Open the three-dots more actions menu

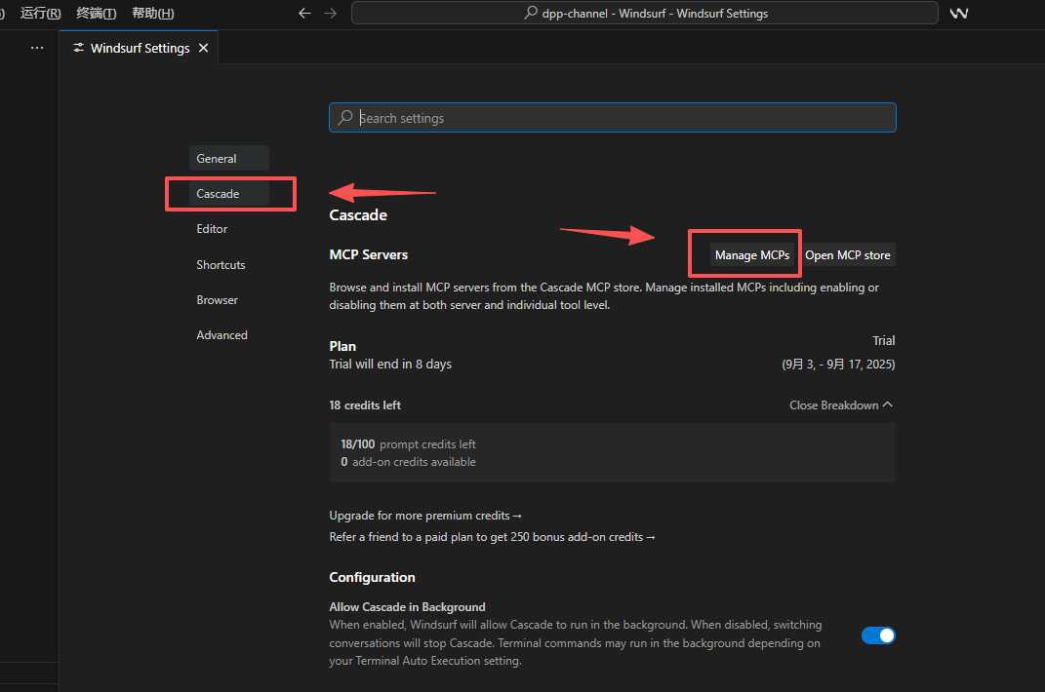(37, 48)
